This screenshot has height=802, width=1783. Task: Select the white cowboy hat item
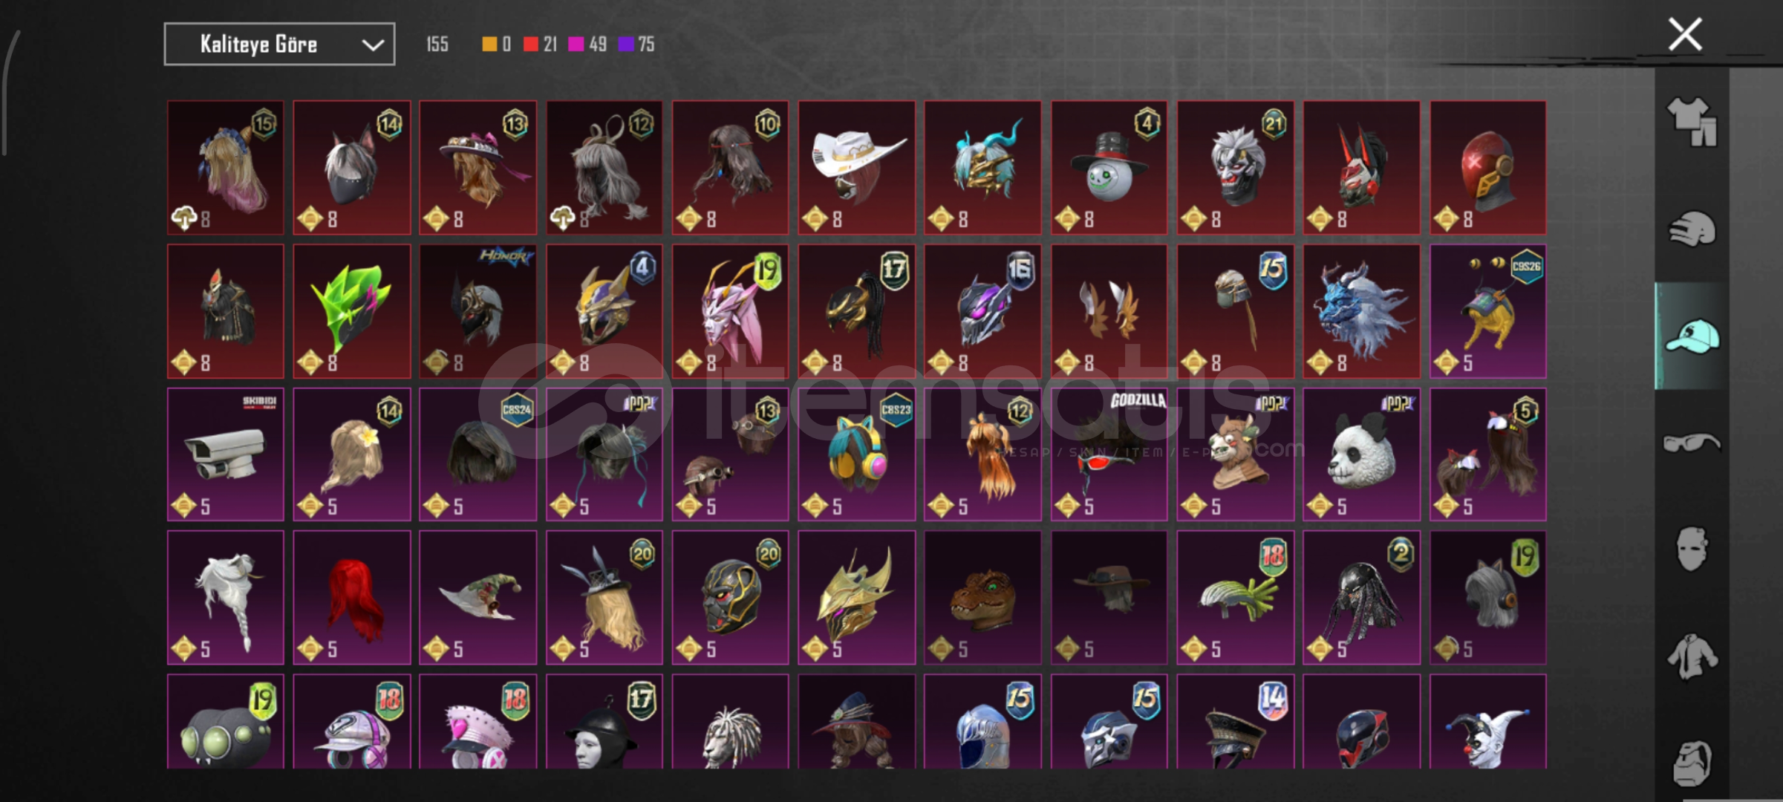[856, 168]
